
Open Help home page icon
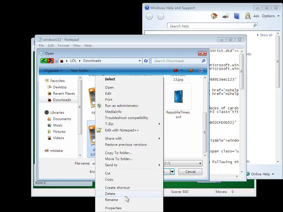pyautogui.click(x=214, y=16)
